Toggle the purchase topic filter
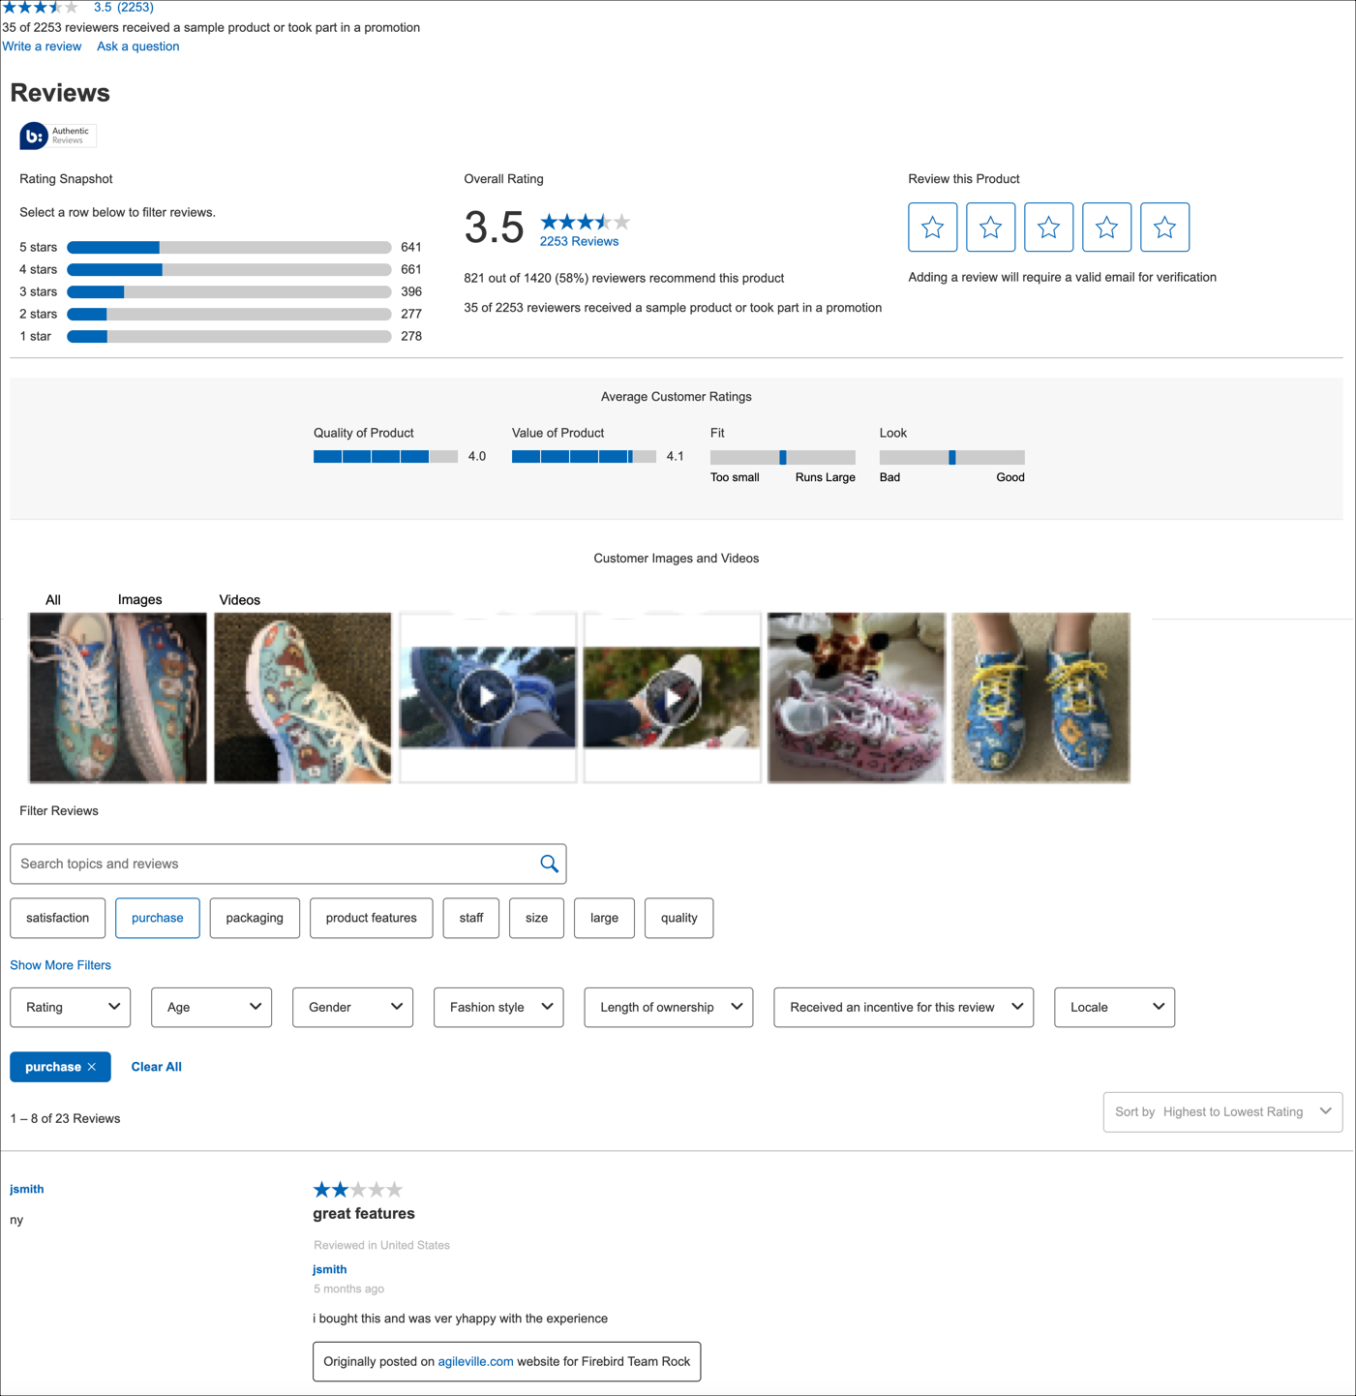Image resolution: width=1356 pixels, height=1396 pixels. tap(158, 918)
